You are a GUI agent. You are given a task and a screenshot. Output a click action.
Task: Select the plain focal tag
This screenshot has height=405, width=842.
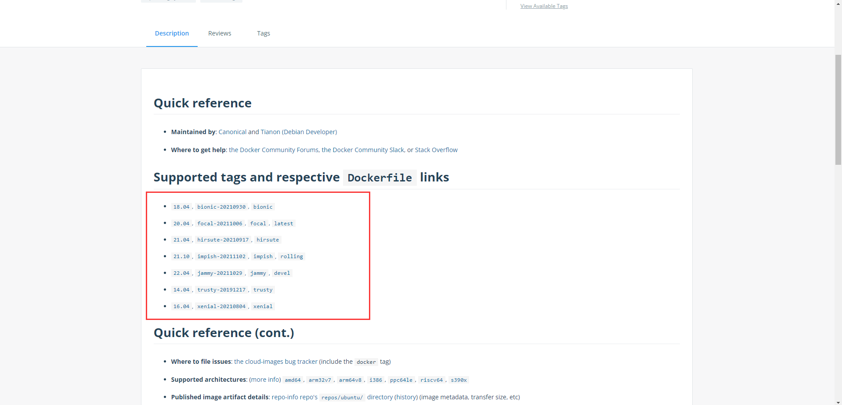pyautogui.click(x=258, y=224)
